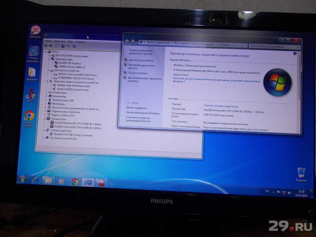Click the RU language indicator
The height and width of the screenshot is (237, 316).
(x=267, y=191)
